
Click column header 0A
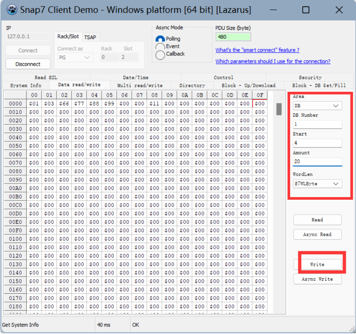click(x=184, y=95)
